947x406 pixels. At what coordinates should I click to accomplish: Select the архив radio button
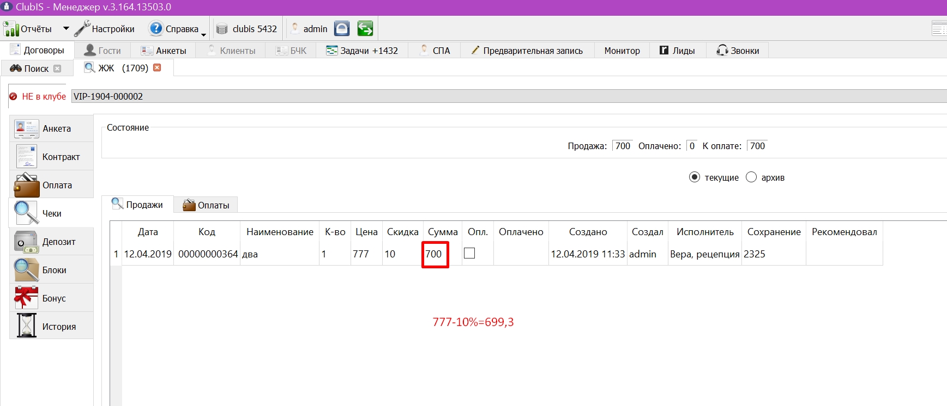point(751,177)
